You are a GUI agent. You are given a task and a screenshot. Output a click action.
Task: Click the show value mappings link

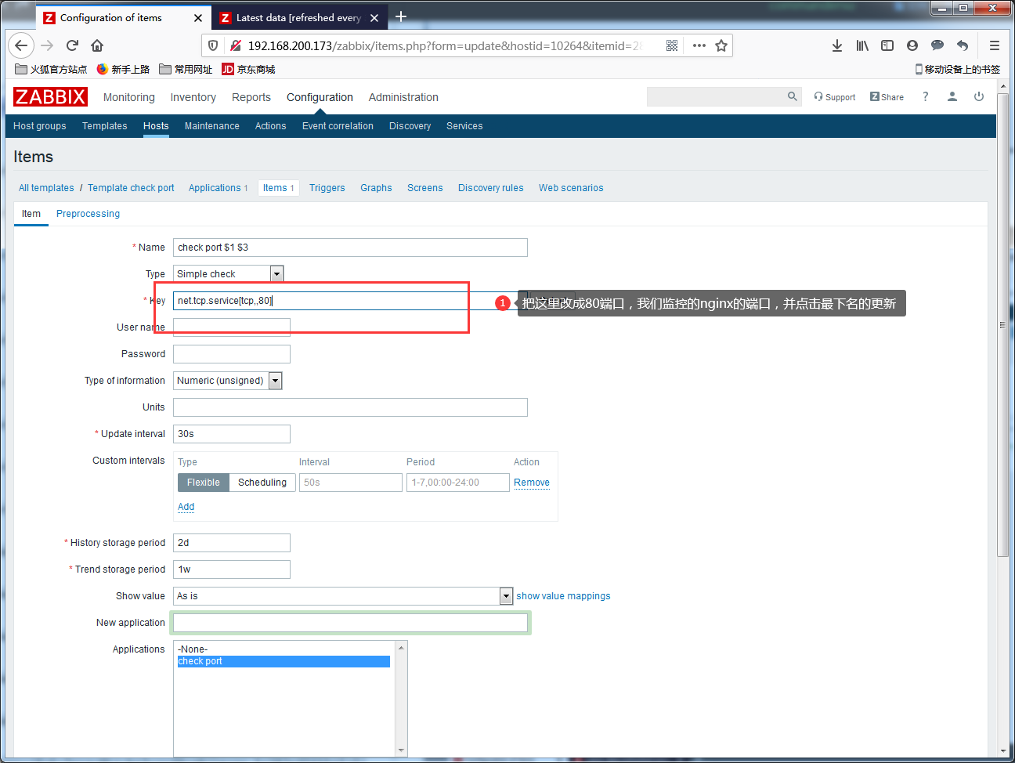(x=563, y=596)
